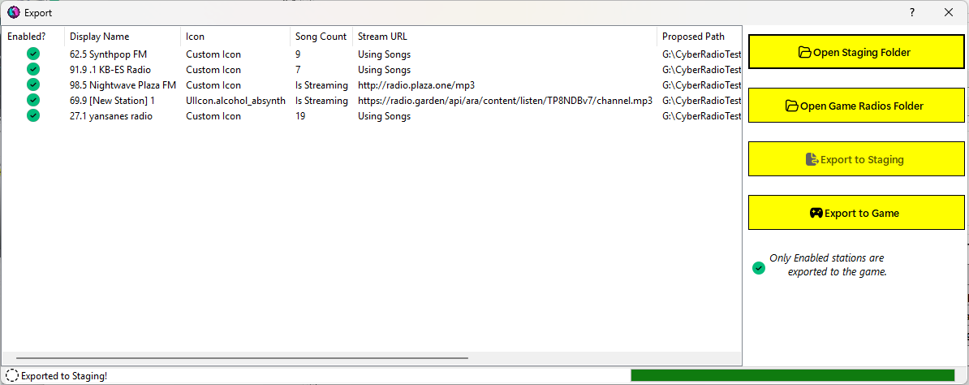Screen dimensions: 969x385
Task: Open Game Radios Folder button
Action: pos(856,106)
